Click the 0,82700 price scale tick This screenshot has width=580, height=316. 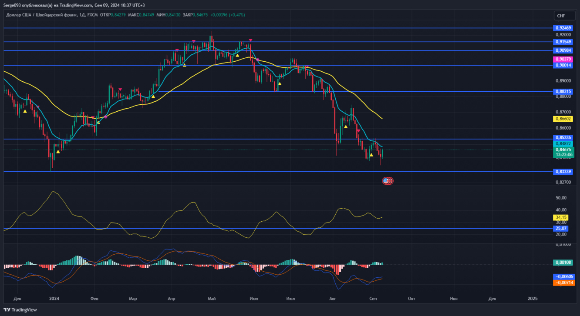pyautogui.click(x=563, y=182)
